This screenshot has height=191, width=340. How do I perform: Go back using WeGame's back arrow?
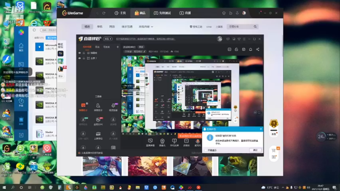pos(97,13)
